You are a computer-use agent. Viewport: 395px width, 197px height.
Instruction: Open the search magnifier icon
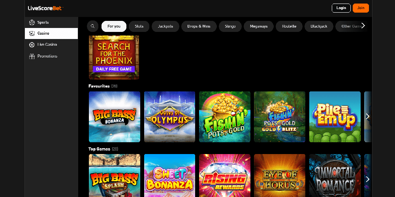pos(93,26)
